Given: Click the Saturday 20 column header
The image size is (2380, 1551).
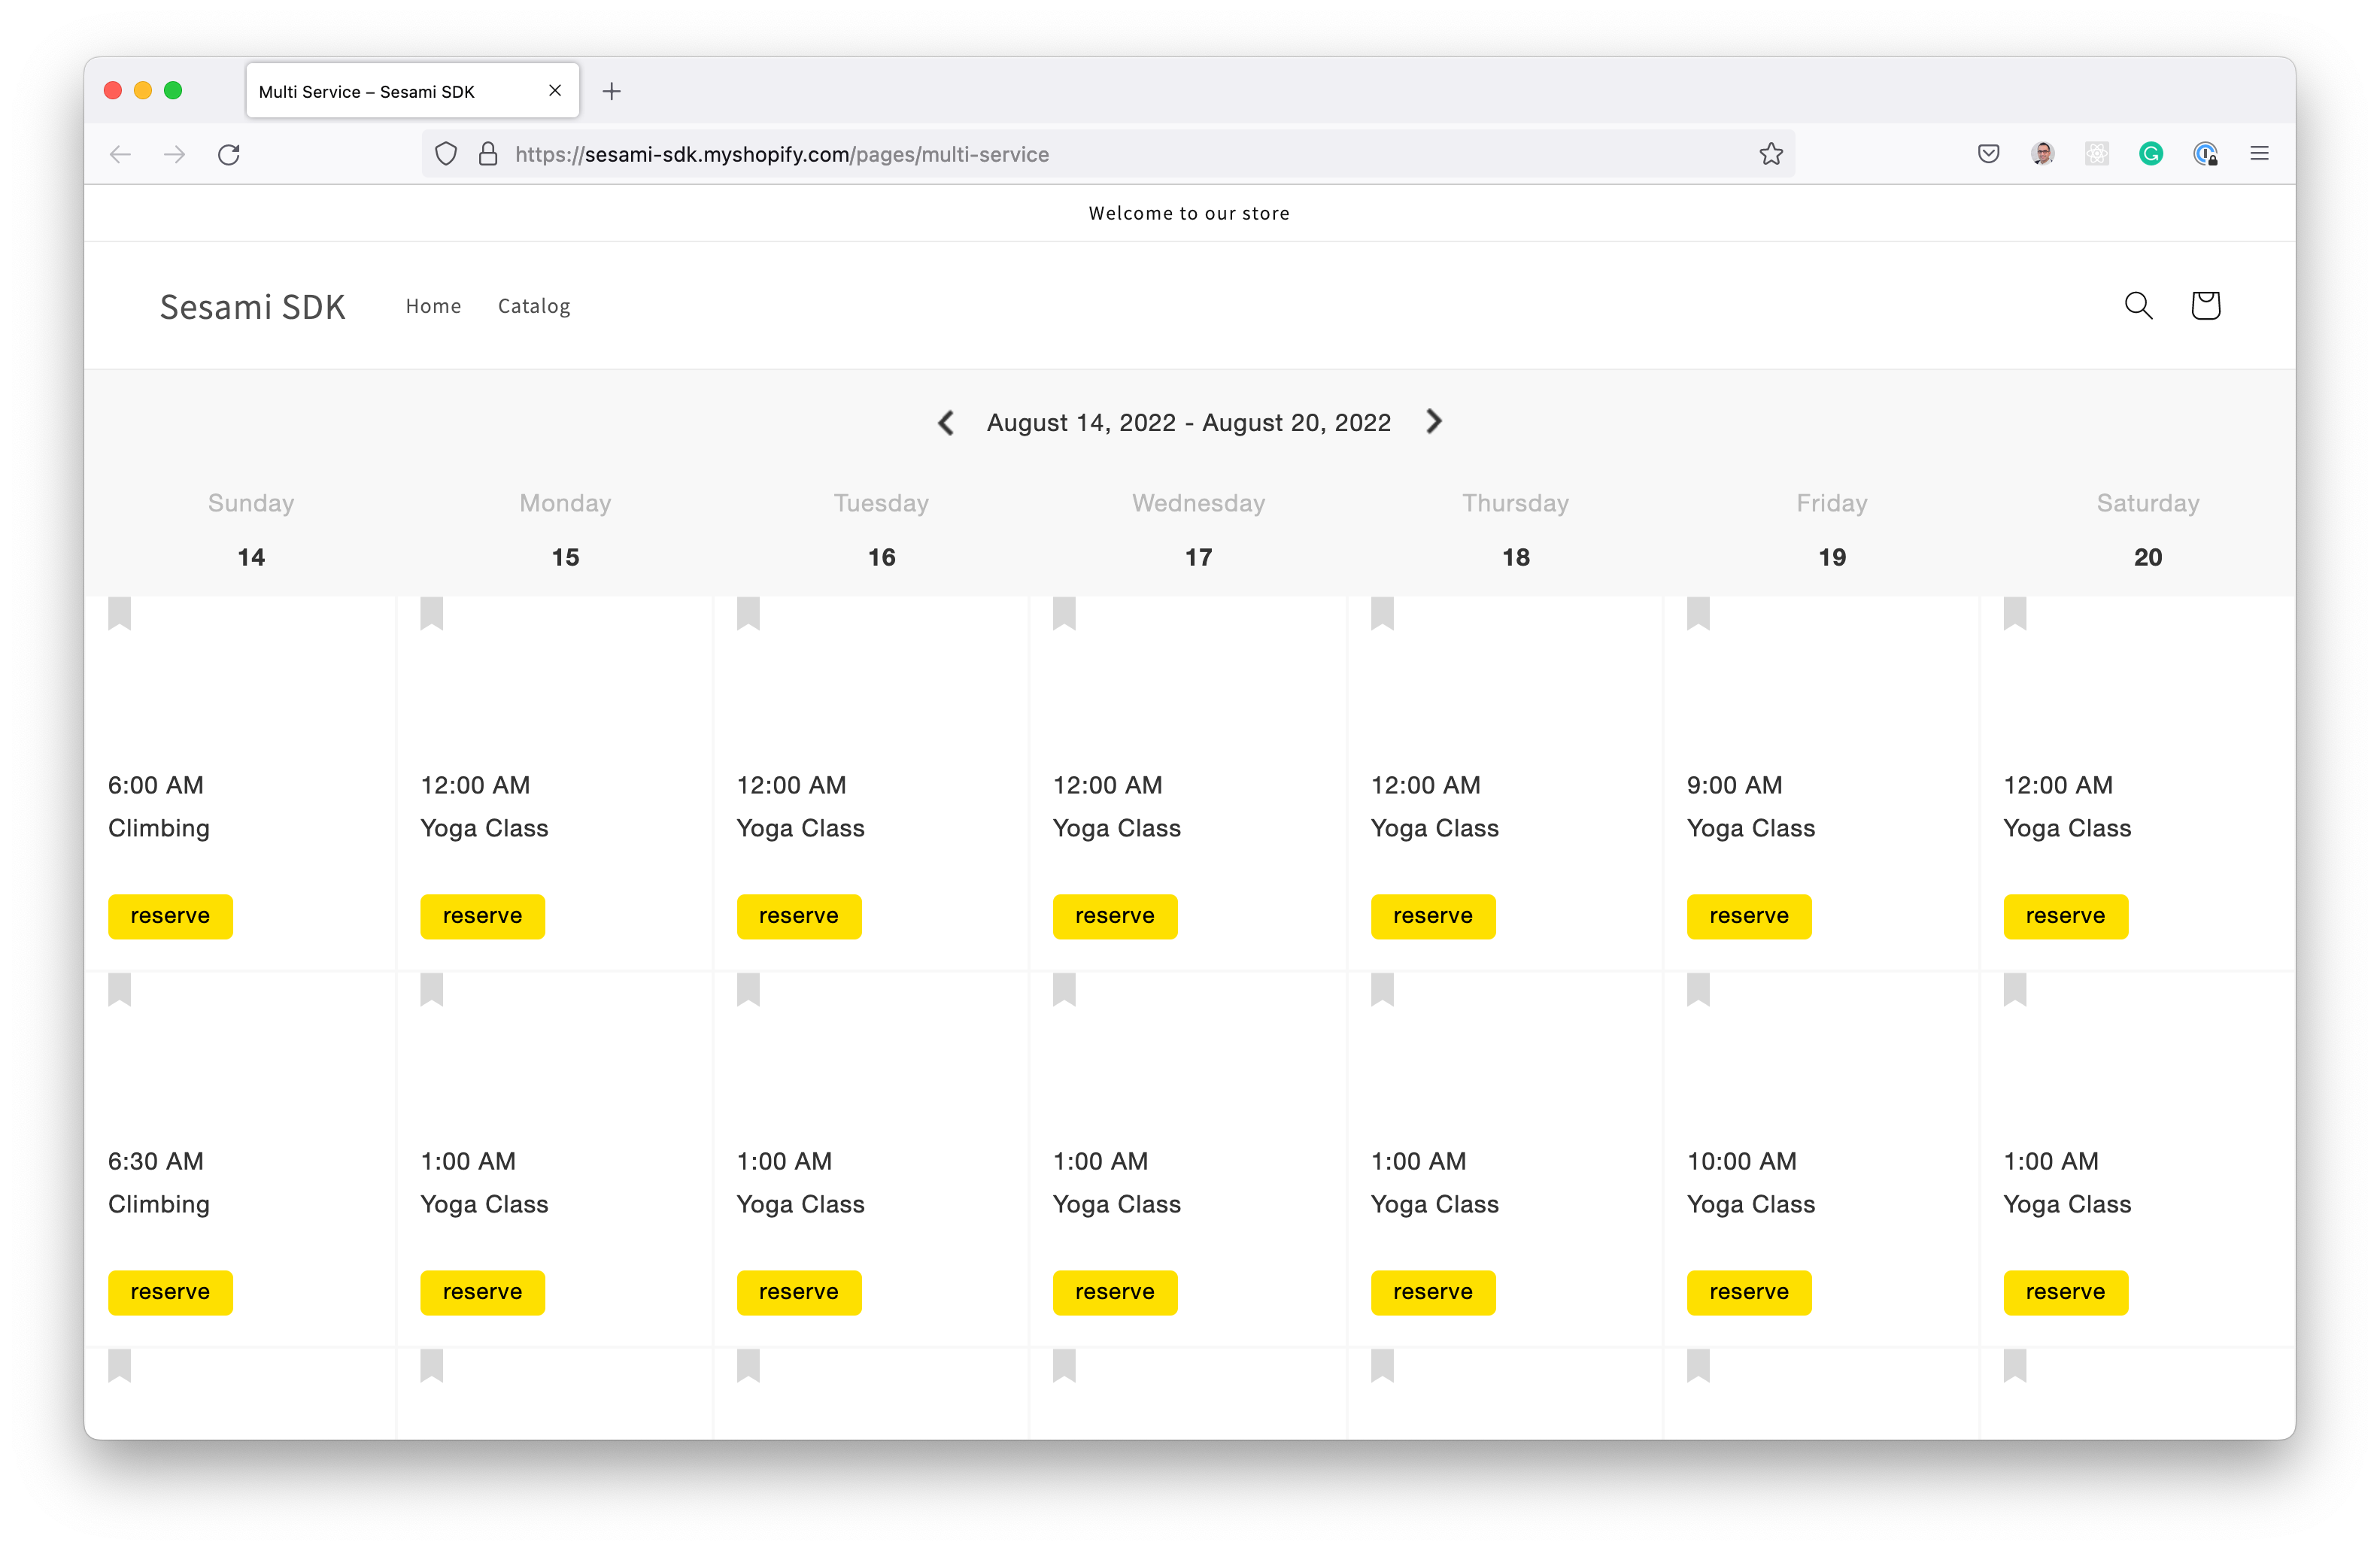Looking at the screenshot, I should pyautogui.click(x=2147, y=530).
